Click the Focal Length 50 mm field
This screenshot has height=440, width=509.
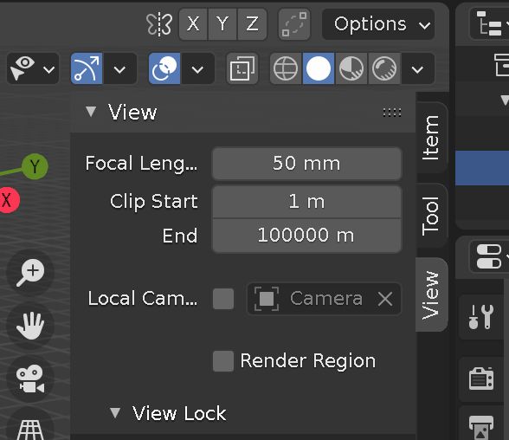[306, 163]
